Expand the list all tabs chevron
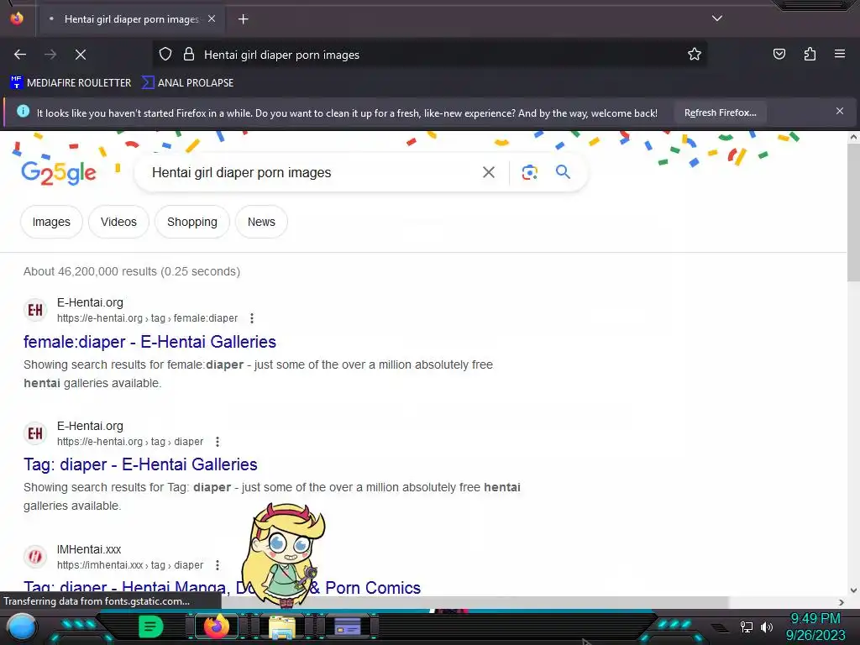The image size is (860, 645). click(x=717, y=18)
